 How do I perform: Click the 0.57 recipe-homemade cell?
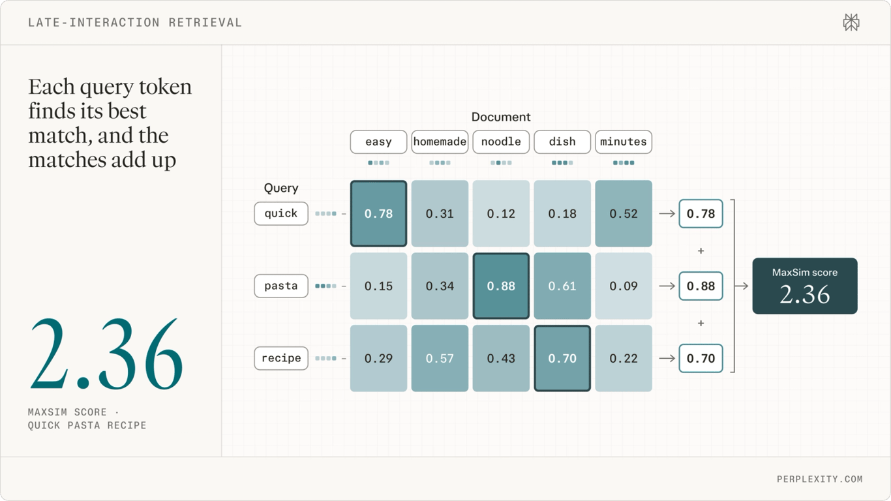pyautogui.click(x=440, y=358)
